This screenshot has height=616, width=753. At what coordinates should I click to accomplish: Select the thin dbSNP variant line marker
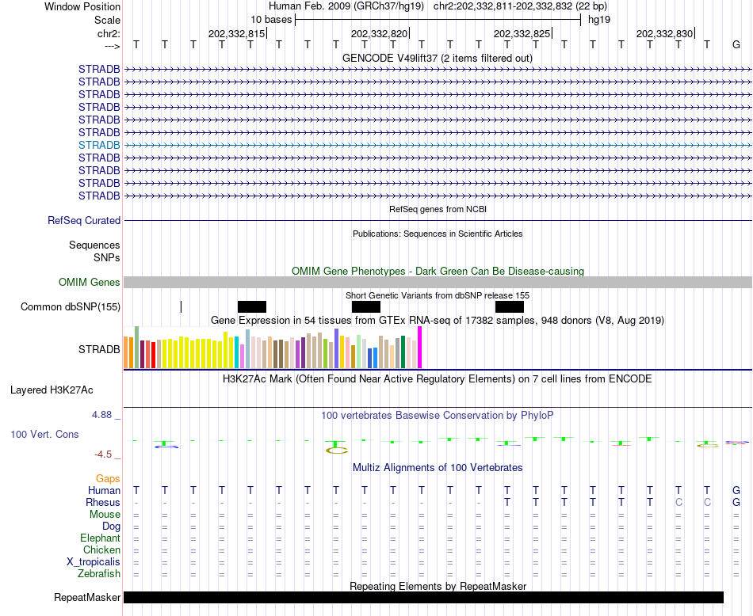click(181, 306)
